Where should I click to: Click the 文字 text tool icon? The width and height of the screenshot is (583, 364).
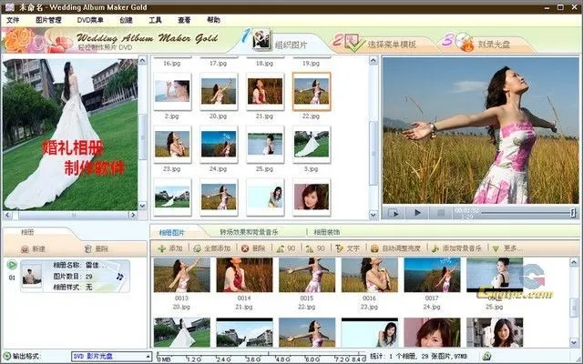click(x=339, y=248)
